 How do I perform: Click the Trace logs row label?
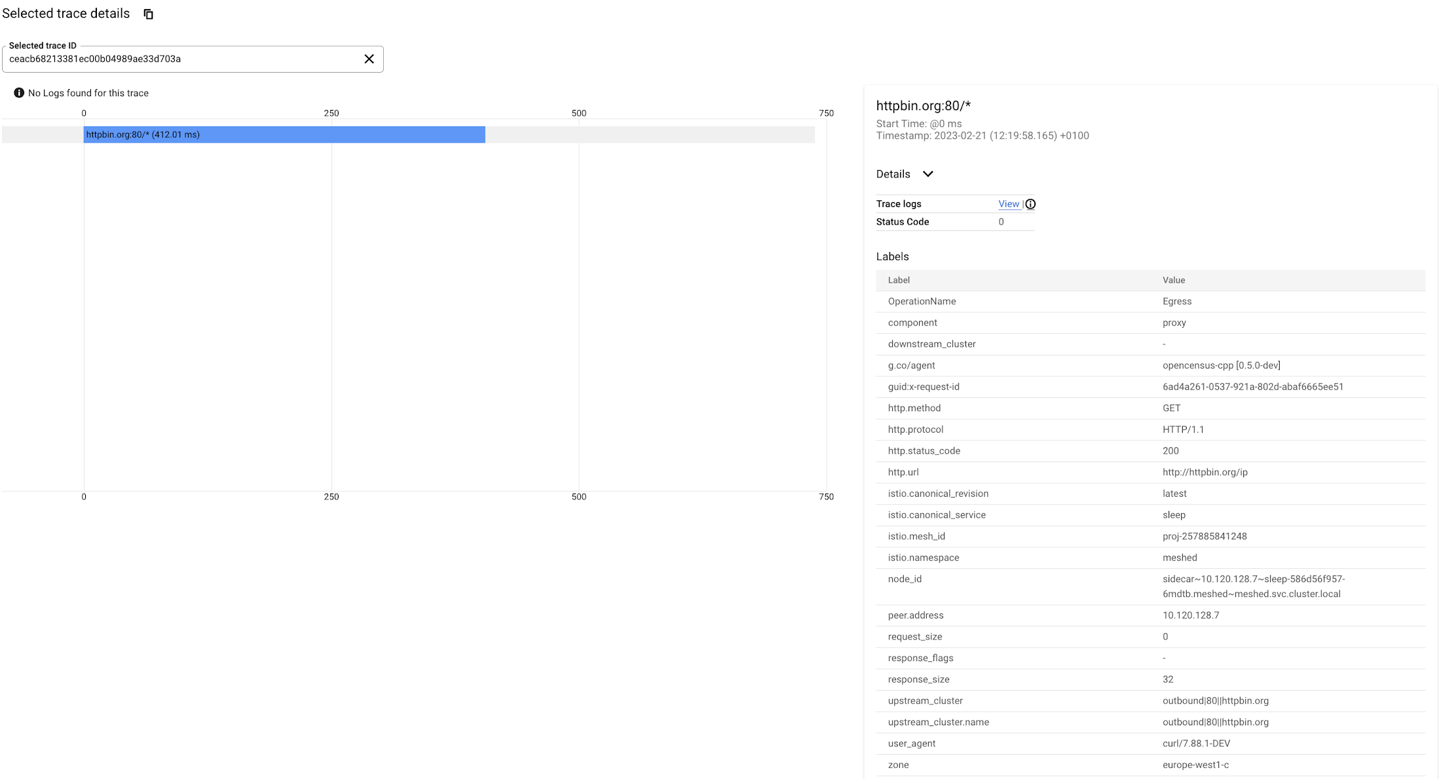click(x=899, y=204)
